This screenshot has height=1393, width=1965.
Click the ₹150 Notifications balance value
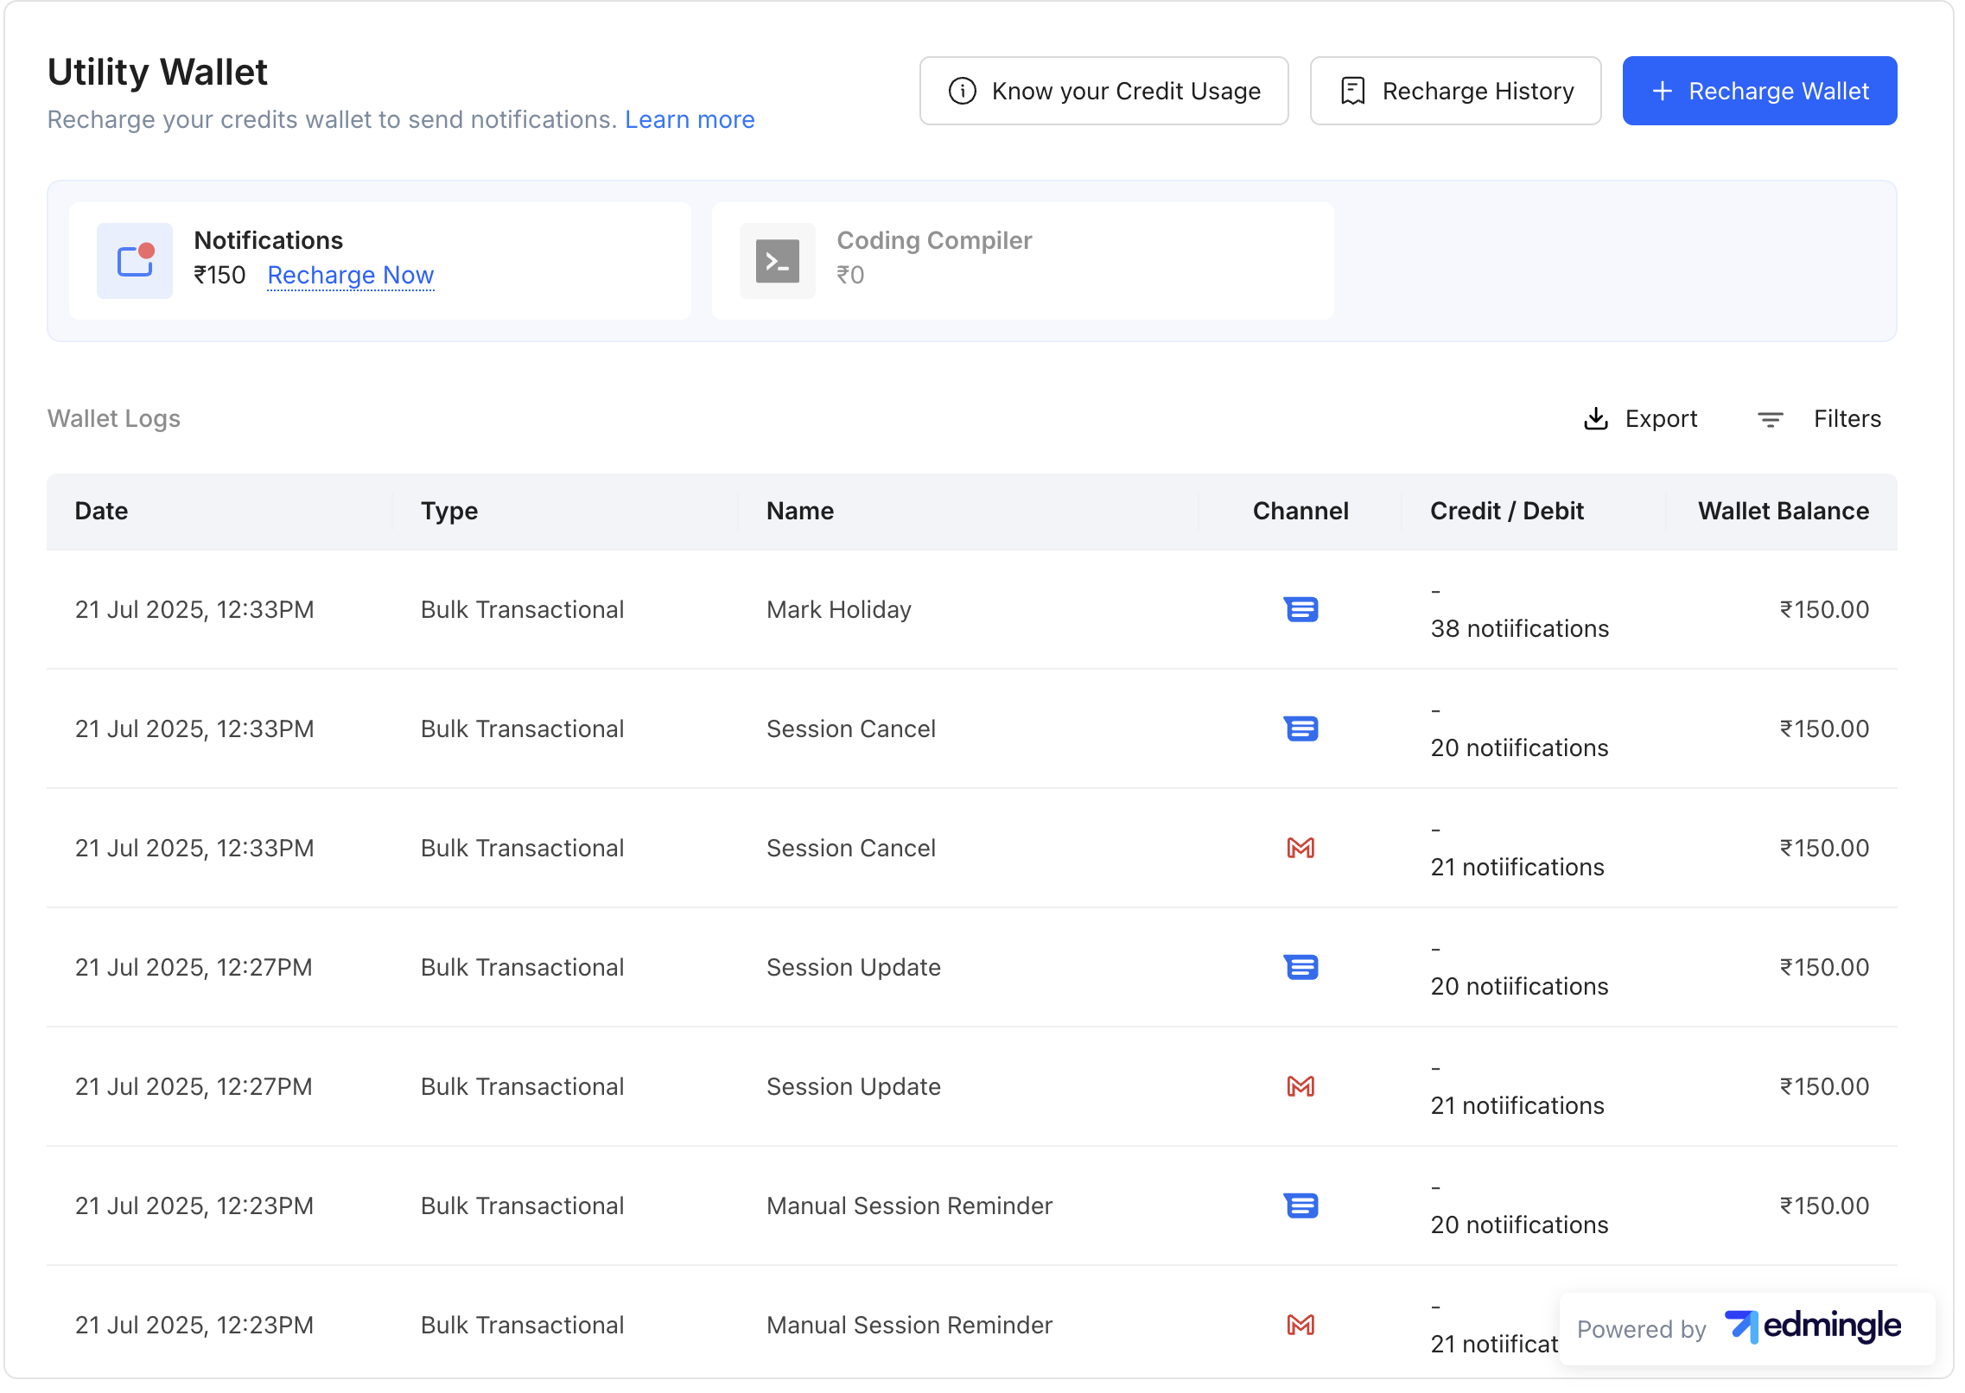pos(219,275)
